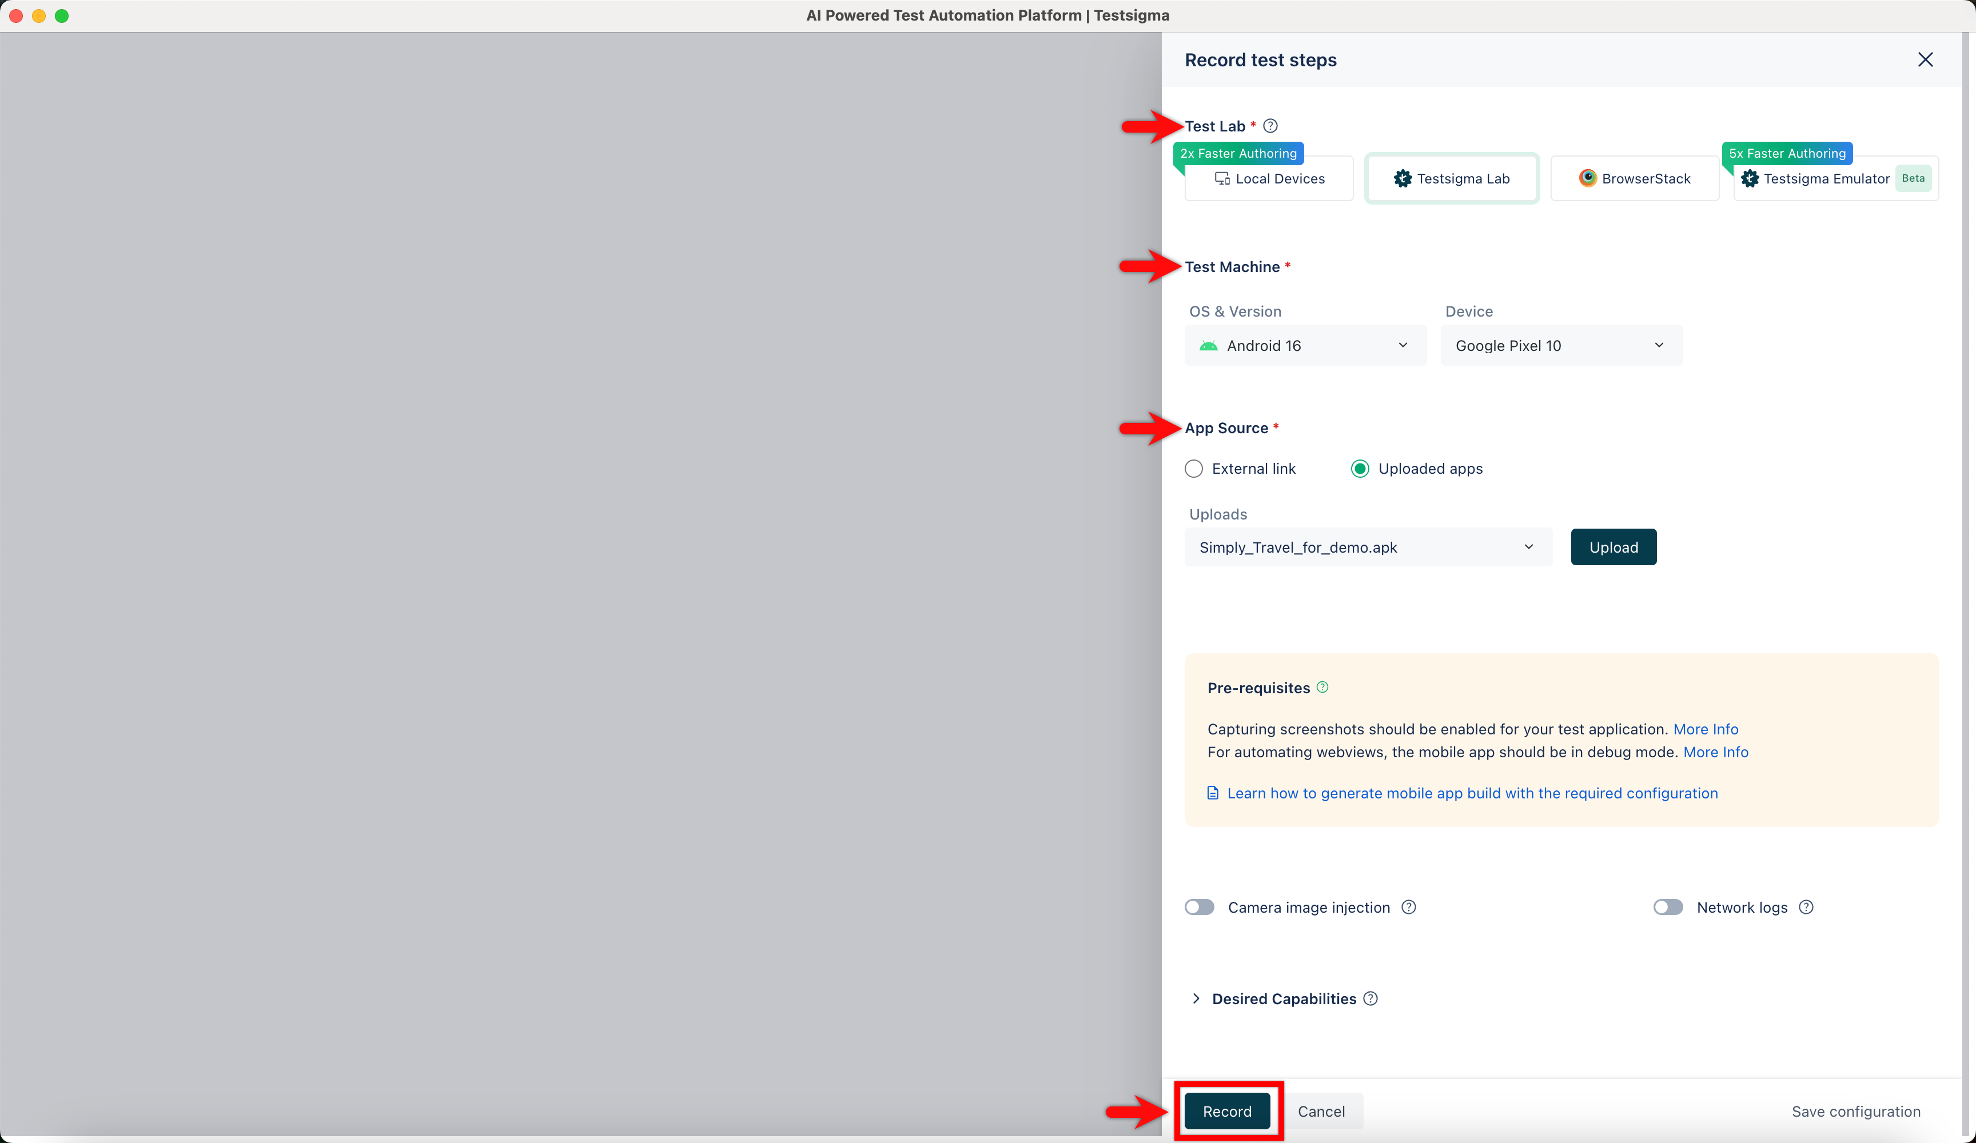Click the Network logs help icon
1976x1143 pixels.
click(1806, 907)
